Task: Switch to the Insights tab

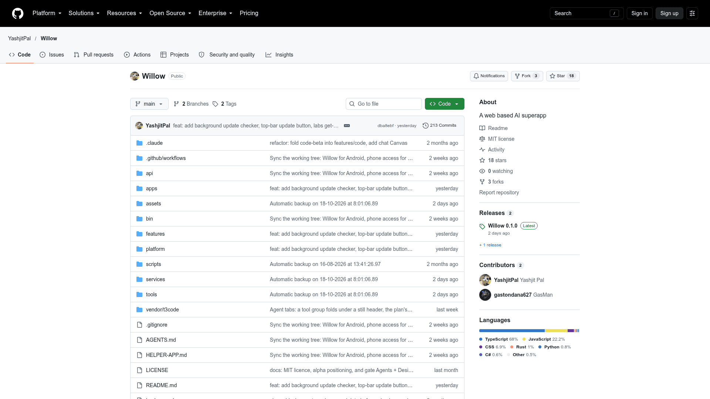Action: pos(279,55)
